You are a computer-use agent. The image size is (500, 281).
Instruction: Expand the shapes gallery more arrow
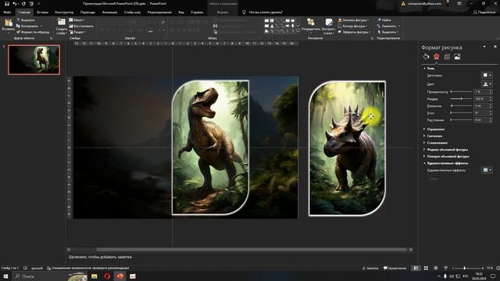(x=298, y=31)
